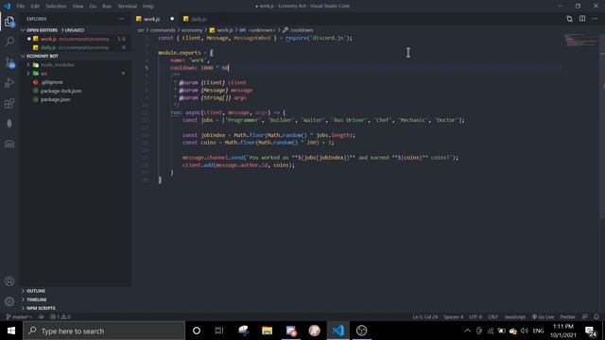Click the Prettier status bar item
Screen dimensions: 605x340
point(567,317)
